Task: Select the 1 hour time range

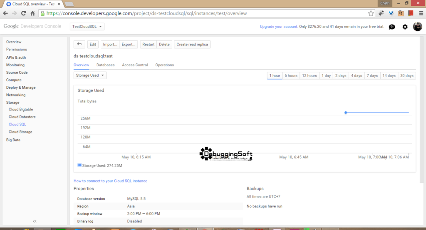Action: tap(275, 76)
